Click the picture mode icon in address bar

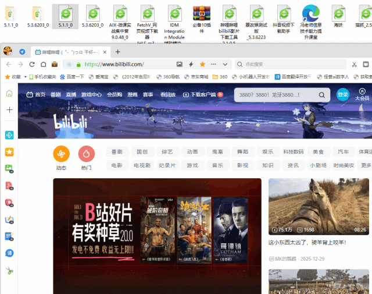[x=180, y=64]
